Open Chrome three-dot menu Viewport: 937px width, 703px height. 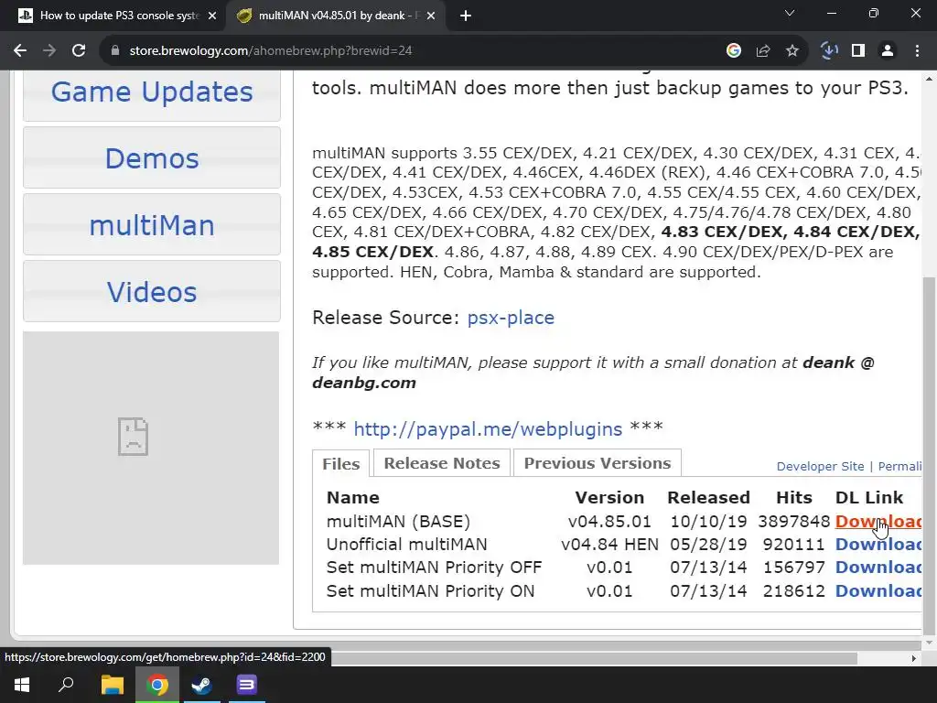click(x=917, y=51)
